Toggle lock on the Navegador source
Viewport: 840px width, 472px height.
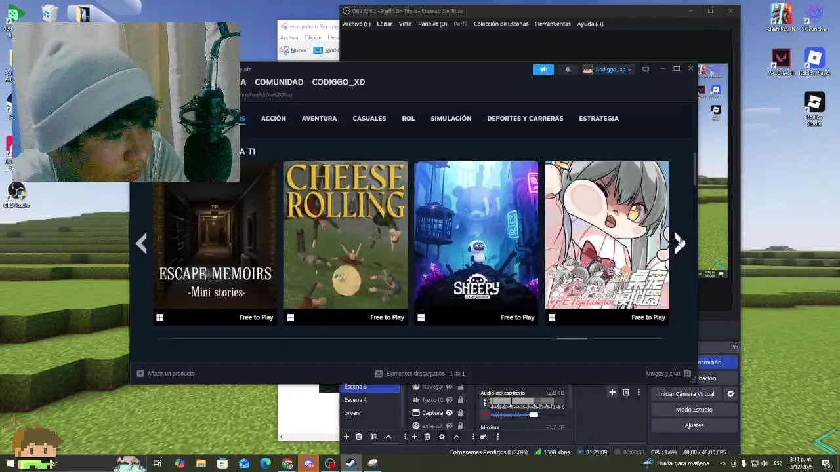[461, 387]
